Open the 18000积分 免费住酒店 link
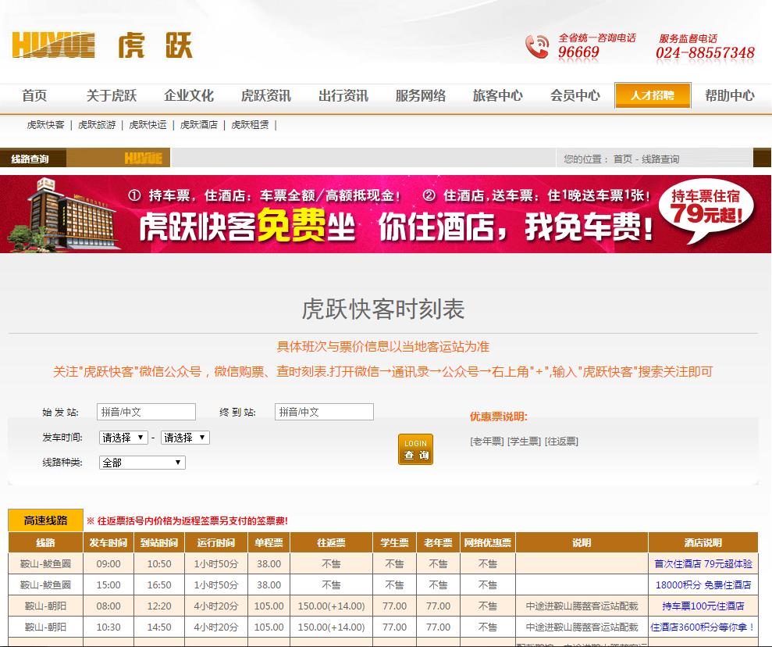The width and height of the screenshot is (772, 647). (703, 585)
